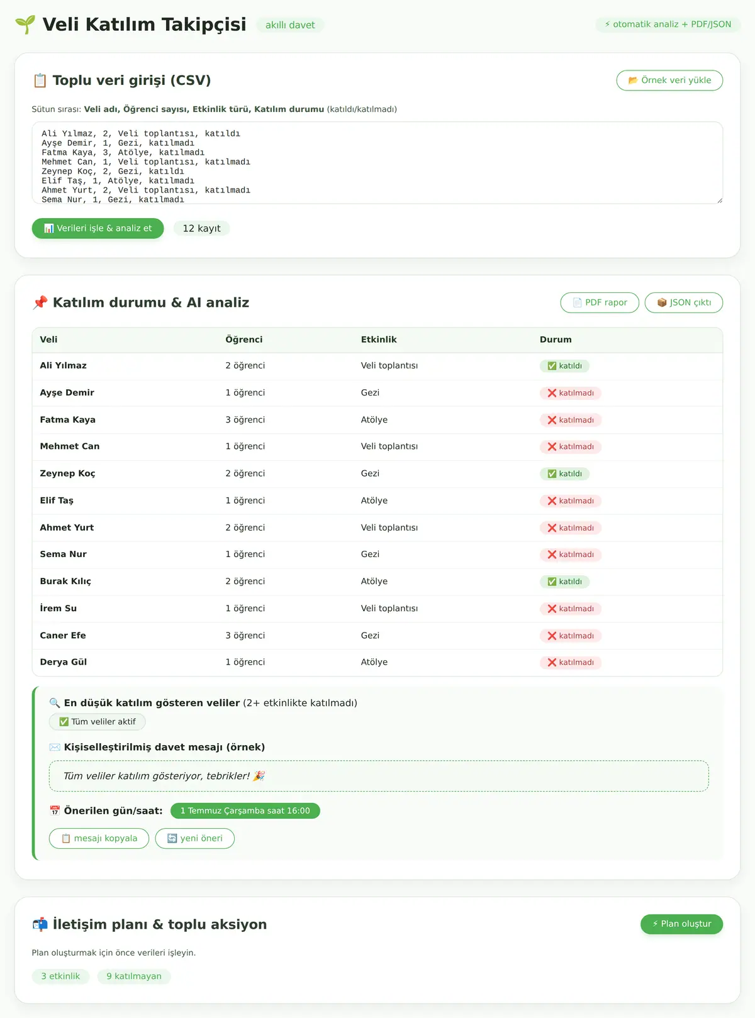Click the magnifier icon beside En düşük katılım
Image resolution: width=755 pixels, height=1018 pixels.
tap(55, 703)
